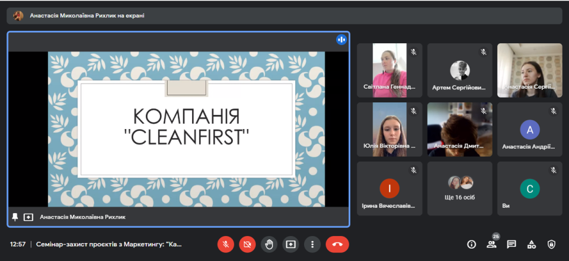
Task: Click the presentation icon beside the presenter name
Action: tap(28, 217)
